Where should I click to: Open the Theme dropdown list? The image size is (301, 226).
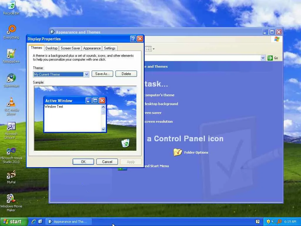click(86, 74)
